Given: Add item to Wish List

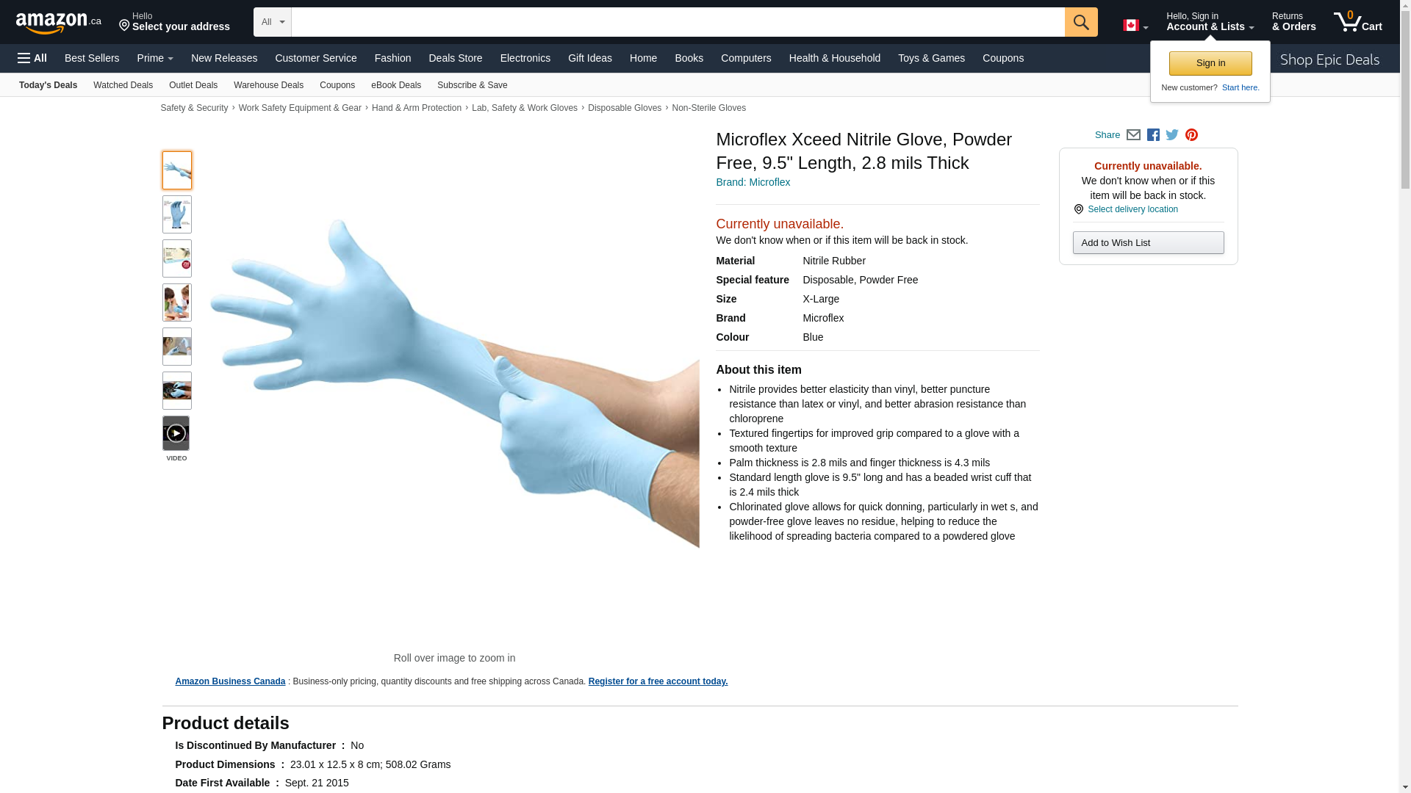Looking at the screenshot, I should (1148, 243).
